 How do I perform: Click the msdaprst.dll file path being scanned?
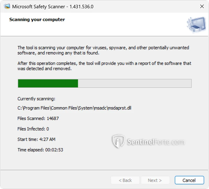(74, 108)
